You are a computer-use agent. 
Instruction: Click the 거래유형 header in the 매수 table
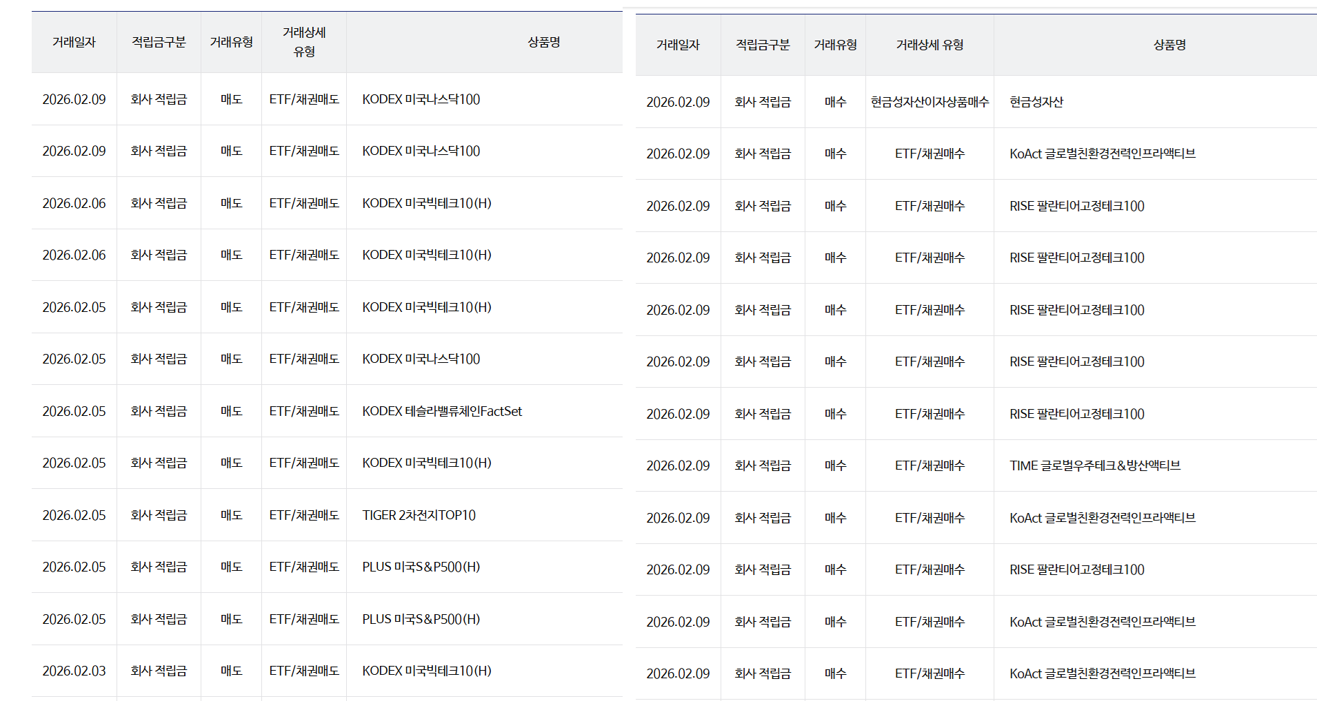pos(835,45)
